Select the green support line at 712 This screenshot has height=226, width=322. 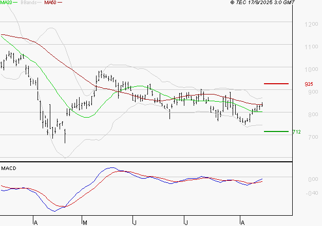(x=276, y=131)
